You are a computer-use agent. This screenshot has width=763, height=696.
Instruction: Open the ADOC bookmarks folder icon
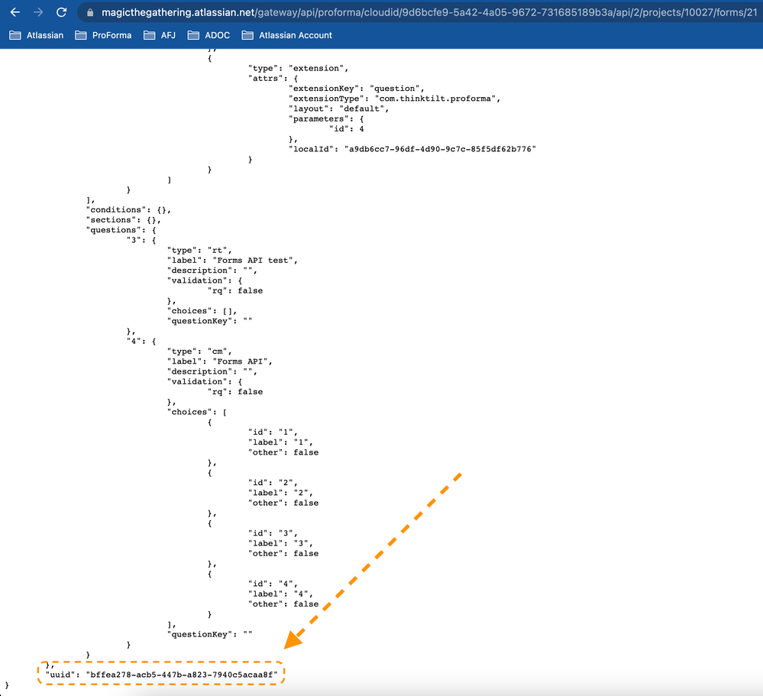(x=192, y=35)
